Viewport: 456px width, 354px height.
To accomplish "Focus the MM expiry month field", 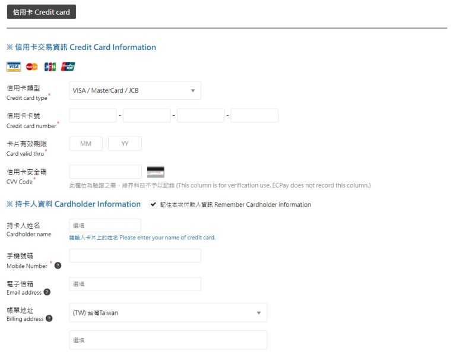I will click(86, 144).
